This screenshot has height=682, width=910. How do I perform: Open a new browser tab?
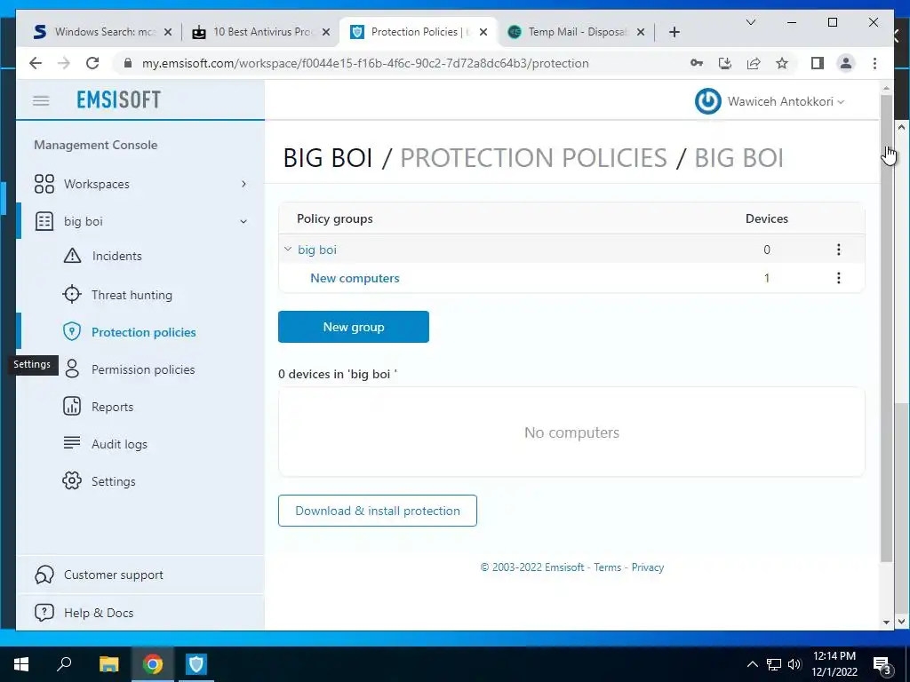click(674, 32)
